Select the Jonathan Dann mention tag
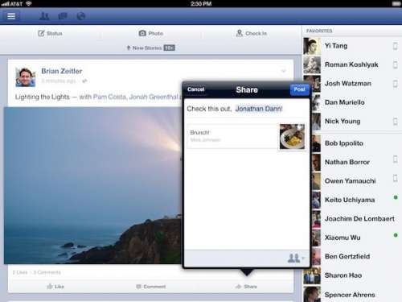 tap(258, 109)
